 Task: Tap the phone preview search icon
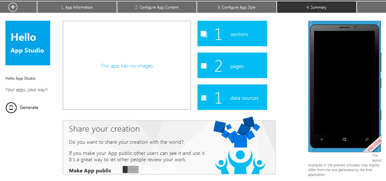367,139
